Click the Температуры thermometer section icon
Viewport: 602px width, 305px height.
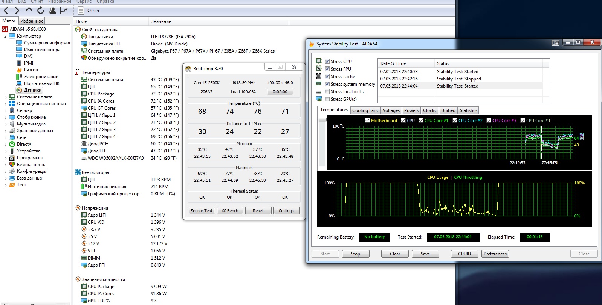point(78,72)
